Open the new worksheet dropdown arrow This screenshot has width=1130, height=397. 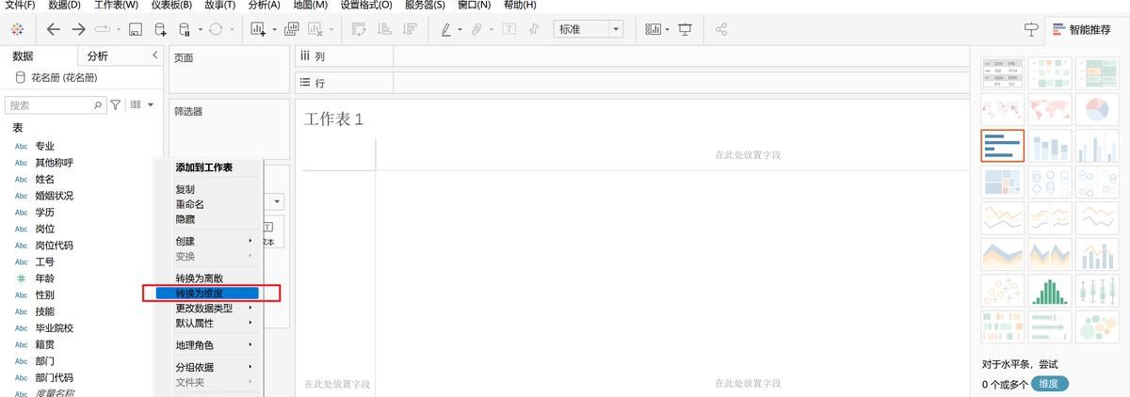pos(274,29)
